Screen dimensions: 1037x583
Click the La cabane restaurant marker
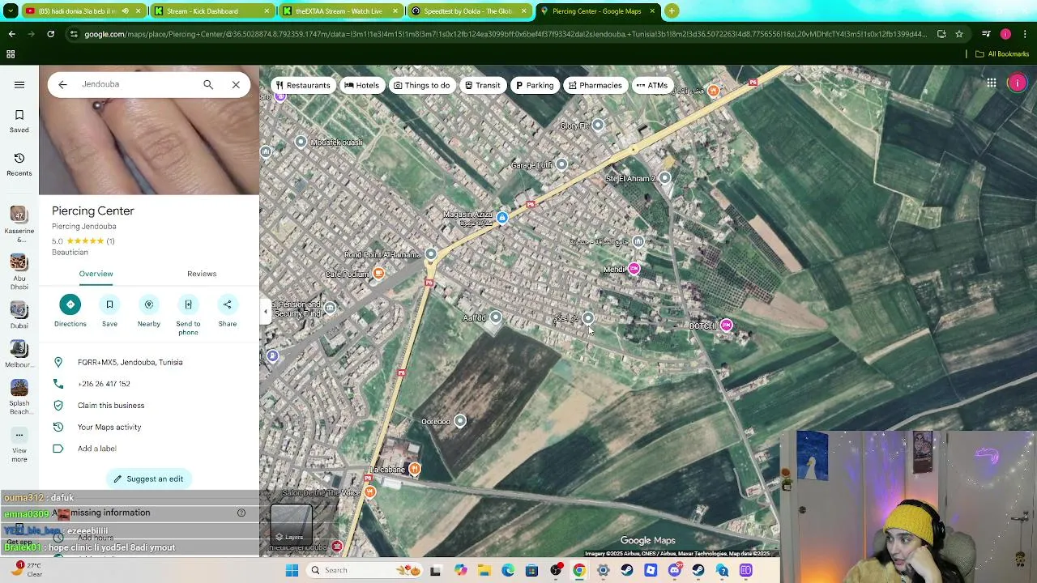(x=414, y=469)
